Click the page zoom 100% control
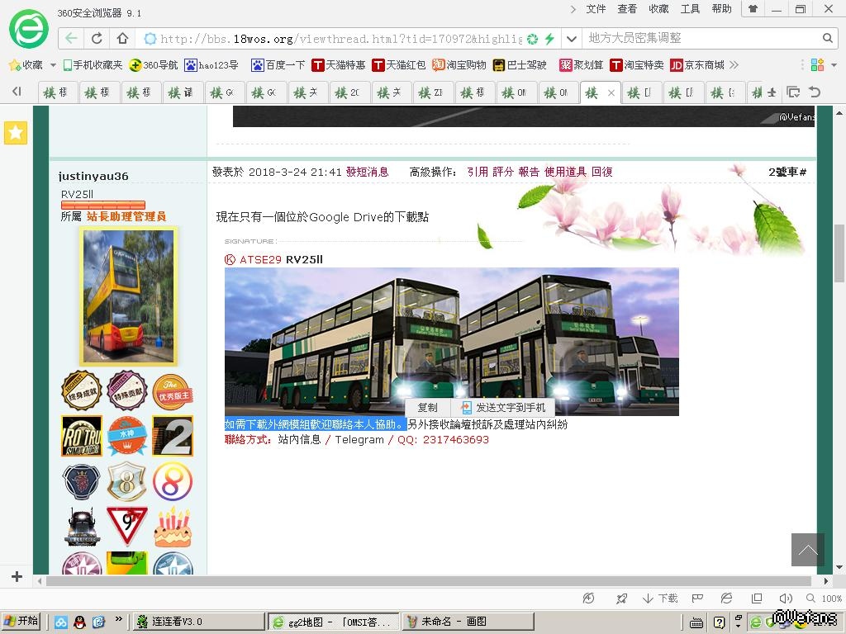The width and height of the screenshot is (846, 634). 831,599
